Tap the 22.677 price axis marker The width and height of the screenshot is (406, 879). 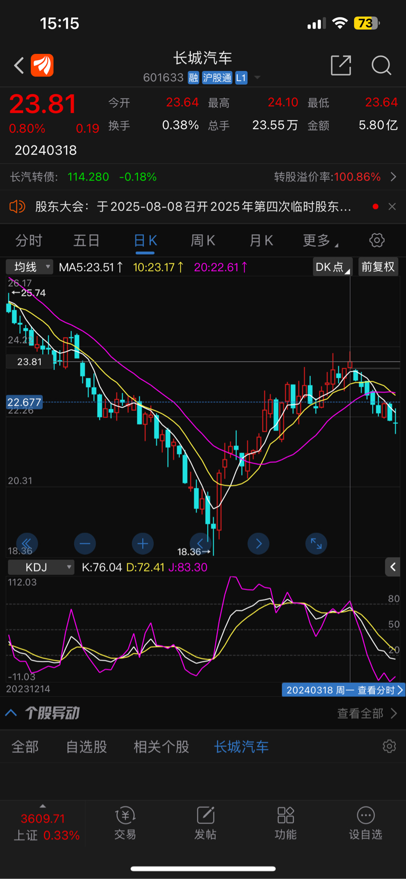[x=24, y=402]
